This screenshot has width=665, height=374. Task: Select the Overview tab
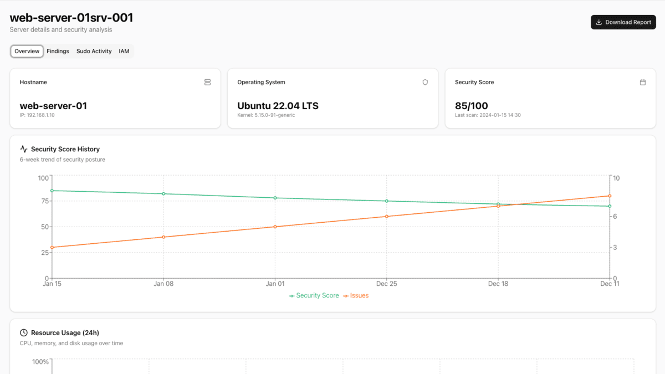27,51
